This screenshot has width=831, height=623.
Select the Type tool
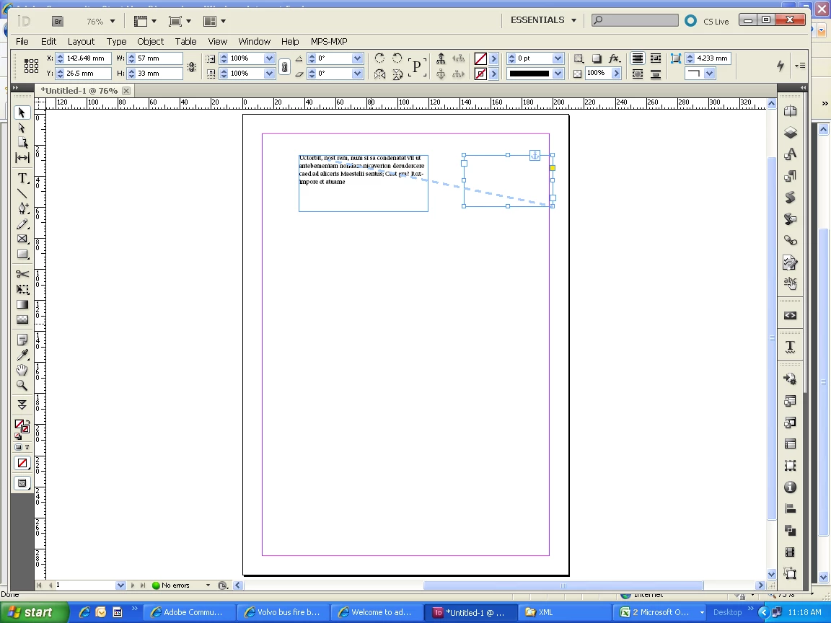pos(22,178)
